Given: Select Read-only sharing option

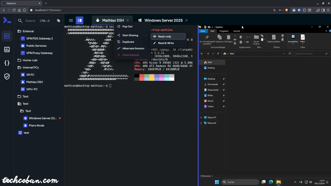Looking at the screenshot, I should click(168, 36).
